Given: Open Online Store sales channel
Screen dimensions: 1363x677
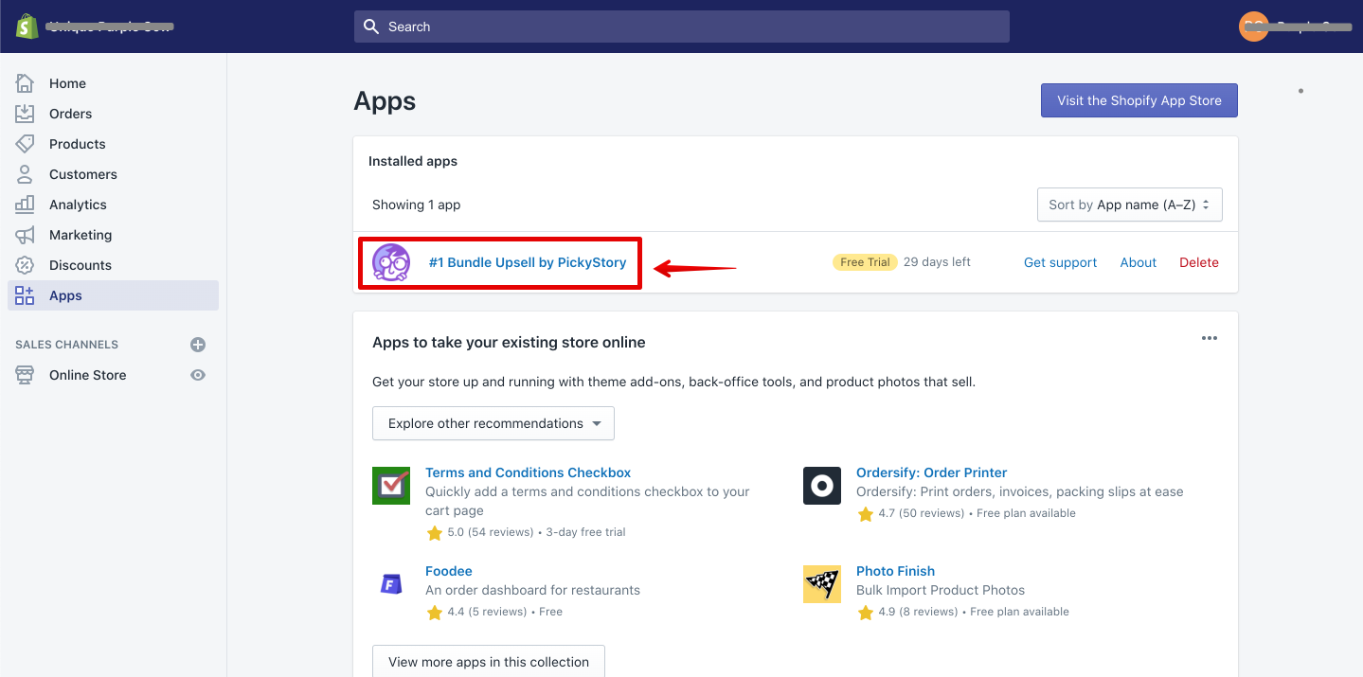Looking at the screenshot, I should tap(87, 375).
